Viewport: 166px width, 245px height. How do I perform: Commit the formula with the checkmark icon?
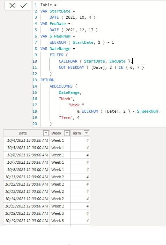23,6
